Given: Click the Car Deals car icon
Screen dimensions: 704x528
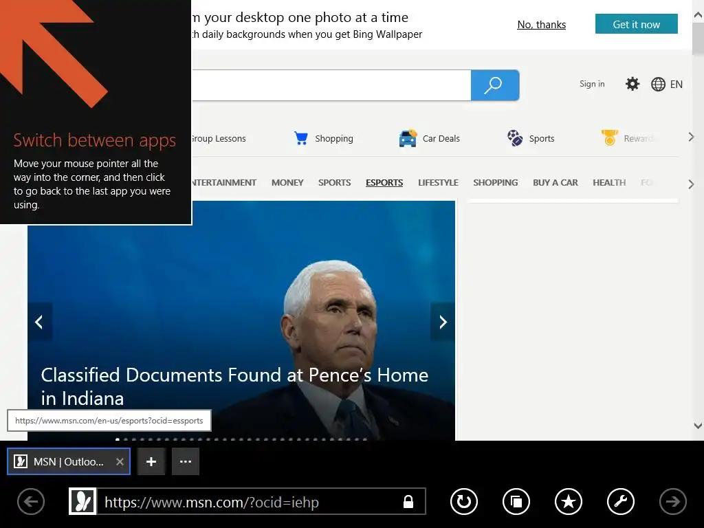Looking at the screenshot, I should point(408,138).
